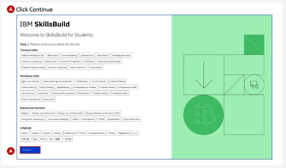This screenshot has height=168, width=286.
Task: Select the Artificial intelligence (AI) interest tag
Action: pos(33,55)
